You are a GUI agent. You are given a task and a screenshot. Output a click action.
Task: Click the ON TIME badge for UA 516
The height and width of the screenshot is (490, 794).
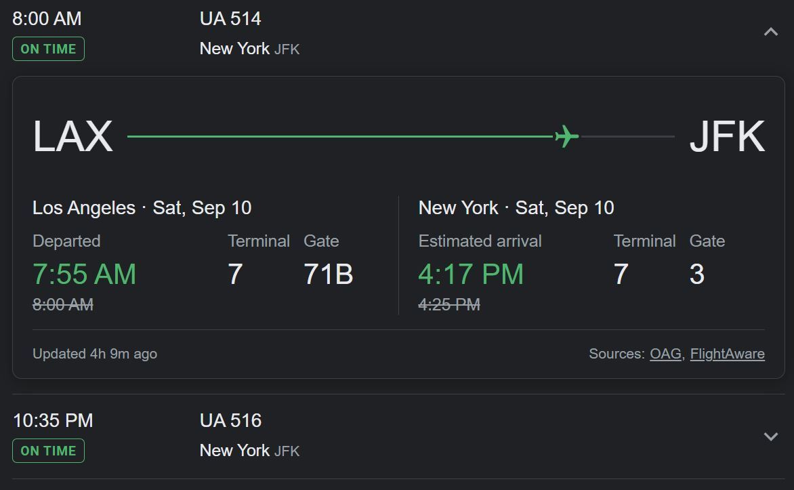(48, 451)
